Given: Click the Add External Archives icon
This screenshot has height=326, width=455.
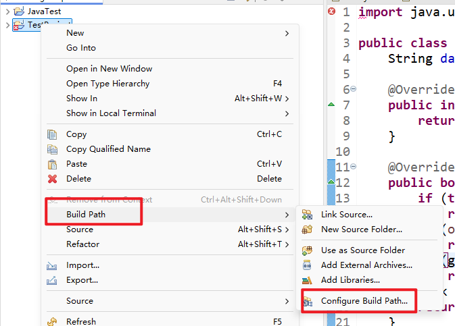Looking at the screenshot, I should pos(308,265).
